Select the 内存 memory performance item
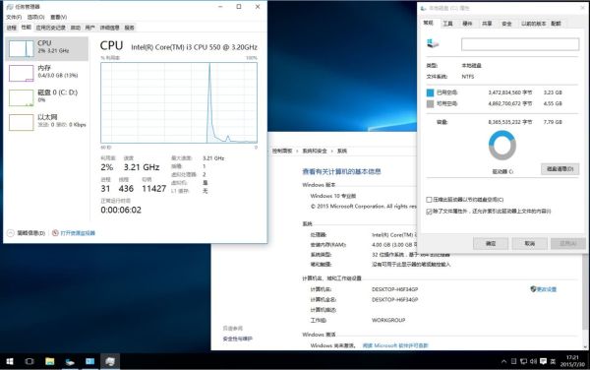The width and height of the screenshot is (590, 370). click(47, 73)
